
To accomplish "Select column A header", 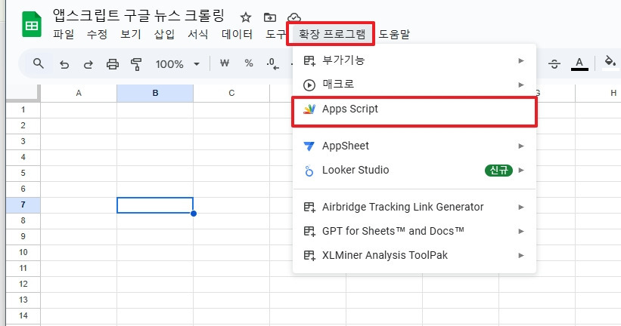I will [79, 94].
